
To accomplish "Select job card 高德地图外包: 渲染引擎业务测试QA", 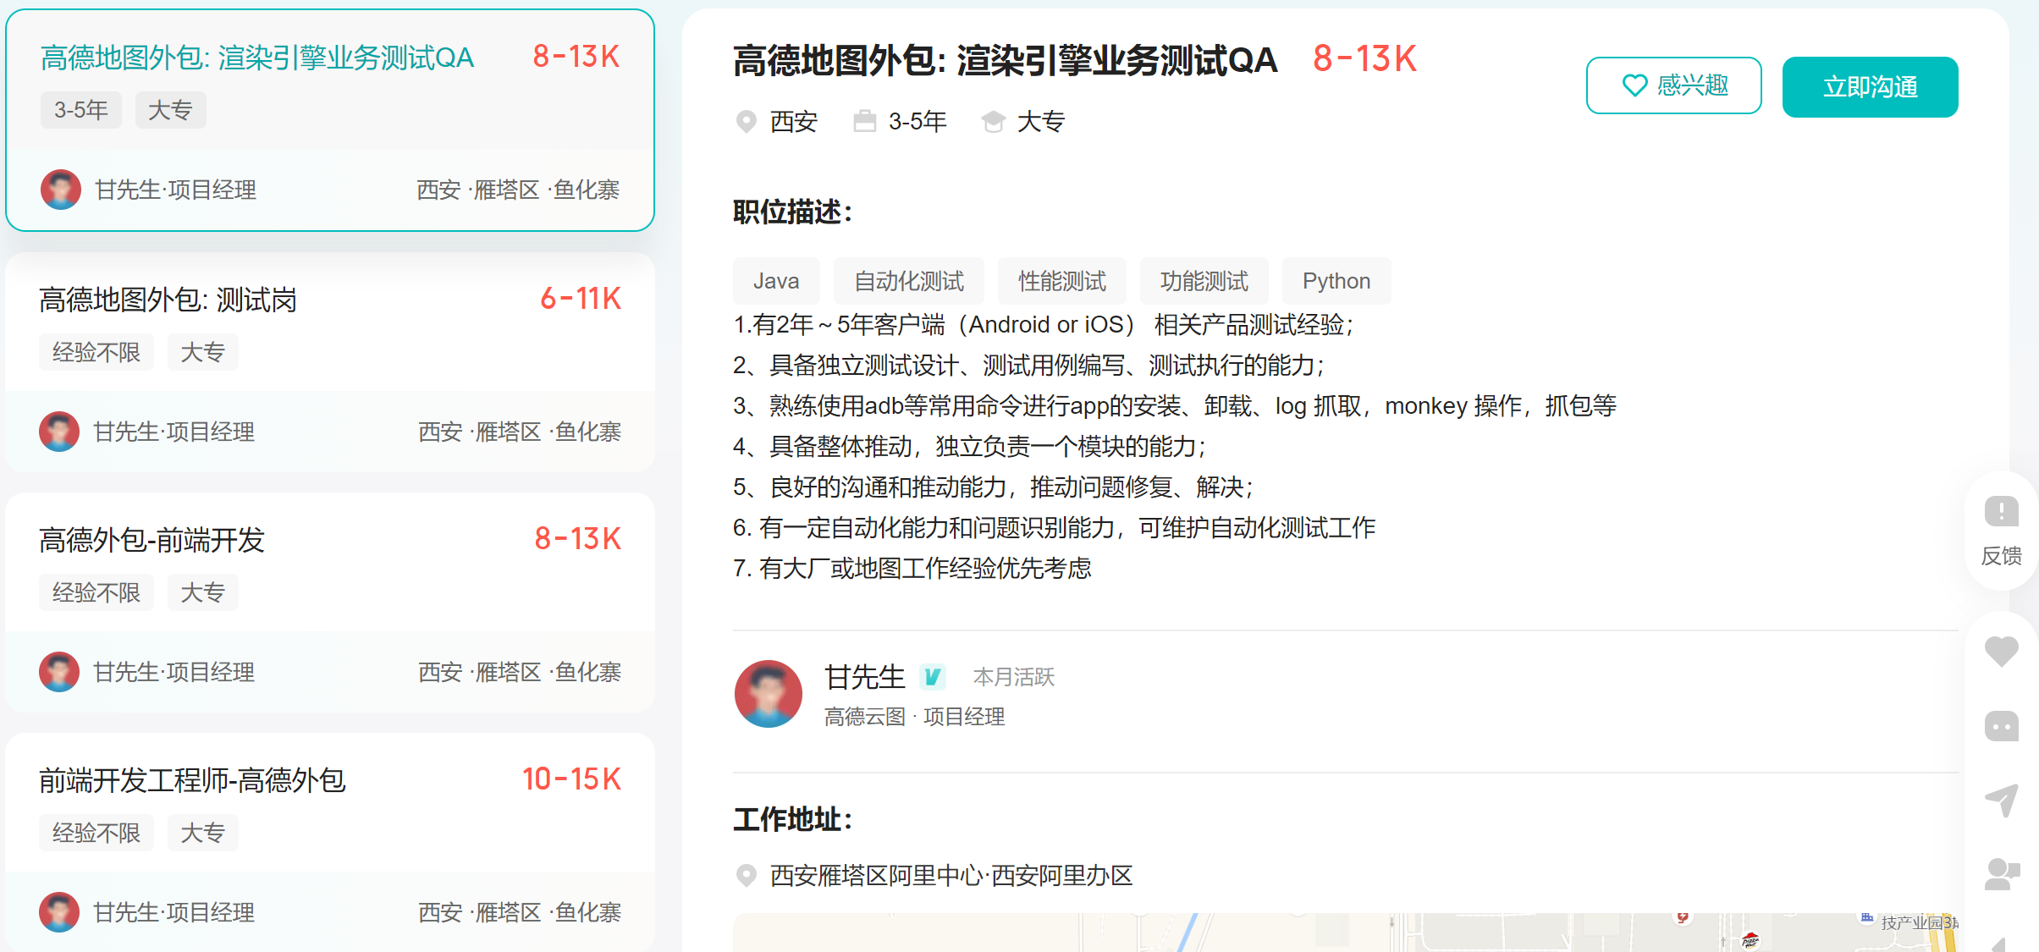I will coord(330,120).
